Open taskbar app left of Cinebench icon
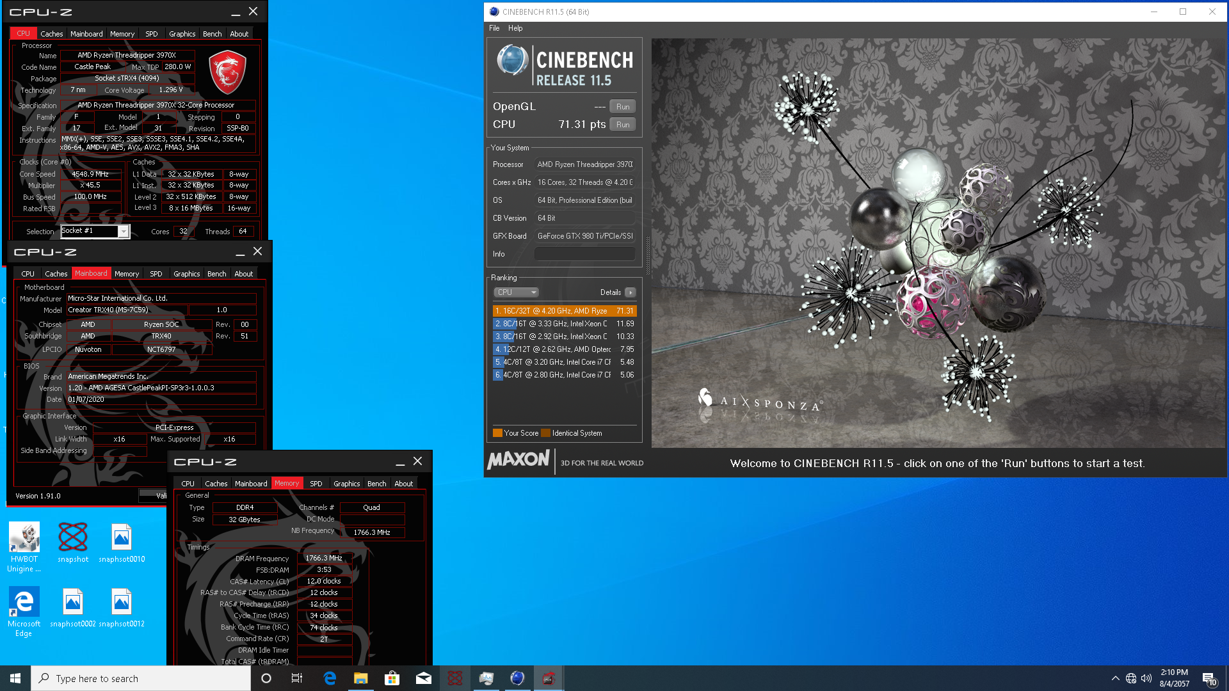 (486, 678)
